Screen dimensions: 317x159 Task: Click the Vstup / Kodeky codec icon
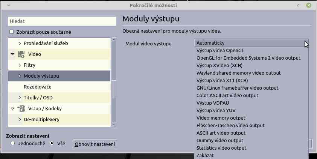coord(21,109)
